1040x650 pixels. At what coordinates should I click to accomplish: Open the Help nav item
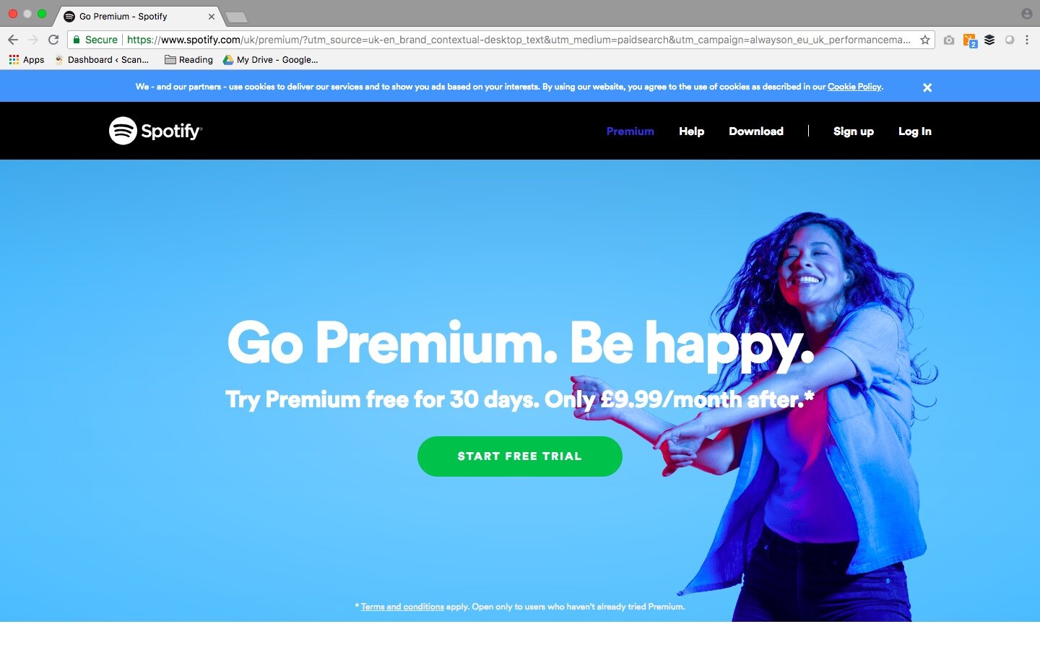tap(691, 131)
